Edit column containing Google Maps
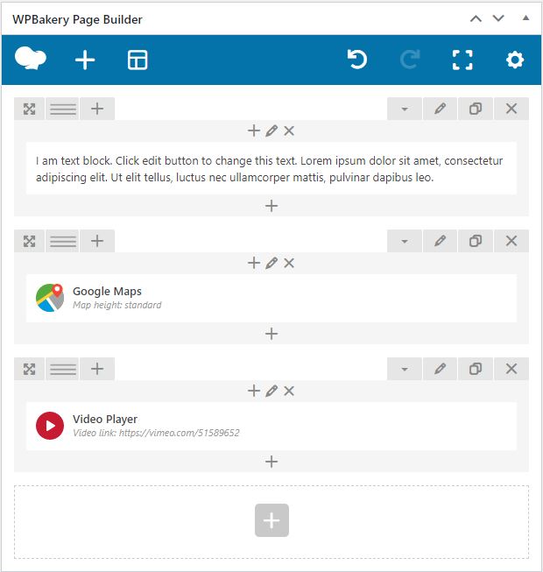The height and width of the screenshot is (572, 543). [271, 263]
